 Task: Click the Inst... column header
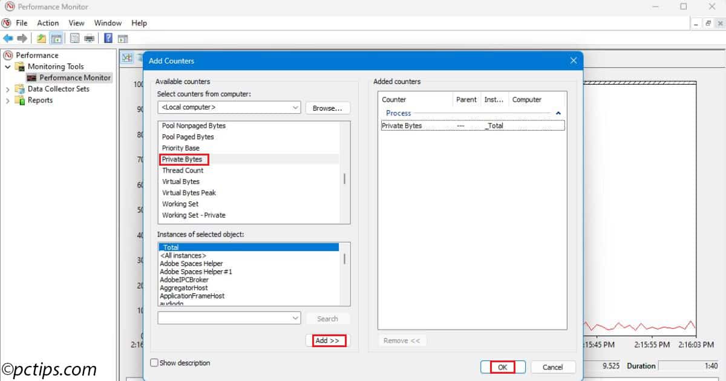pos(494,99)
